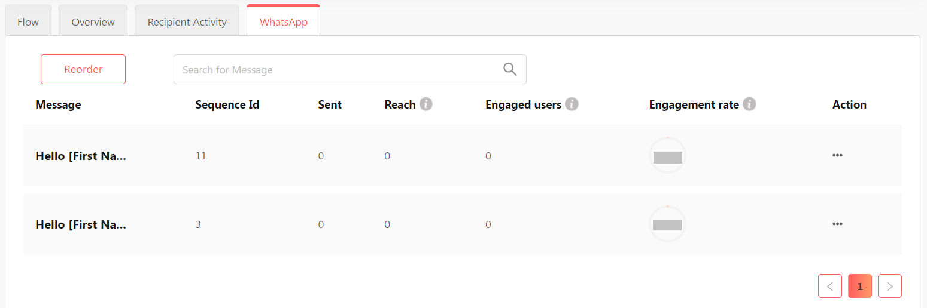
Task: Click the Engagement rate info icon
Action: point(749,104)
